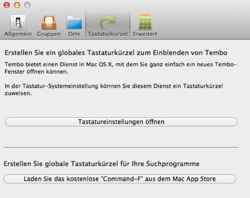The height and width of the screenshot is (198, 250).
Task: Minimize the window with yellow button
Action: [x=17, y=5]
